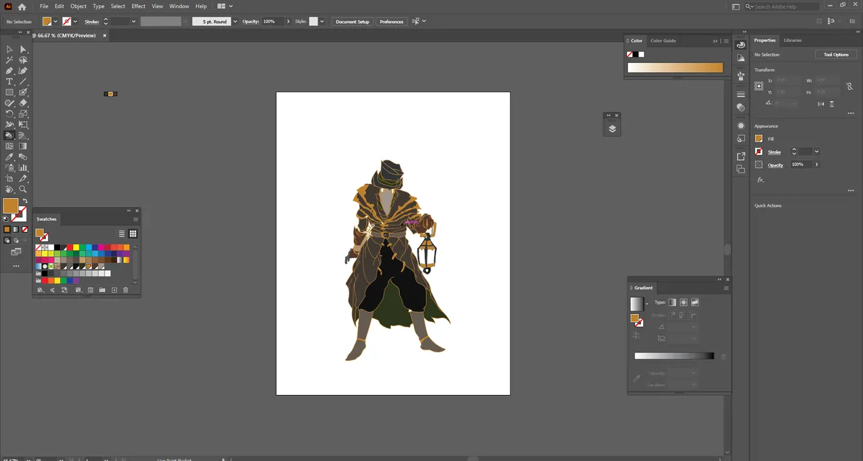This screenshot has width=863, height=461.
Task: Open the Opacity link in Appearance
Action: click(775, 165)
